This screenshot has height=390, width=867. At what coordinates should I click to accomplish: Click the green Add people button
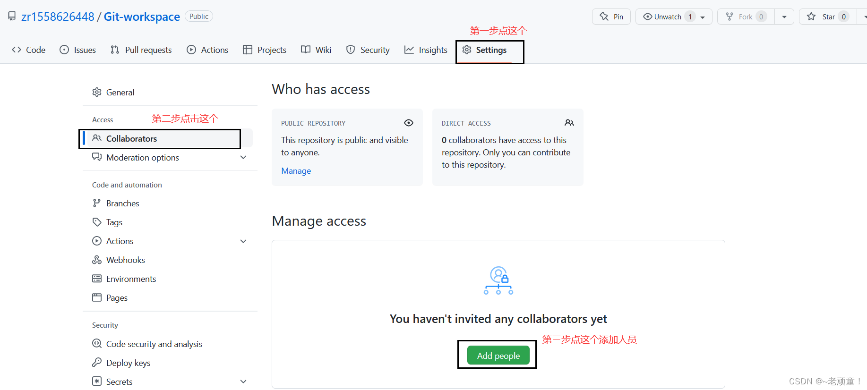click(498, 356)
